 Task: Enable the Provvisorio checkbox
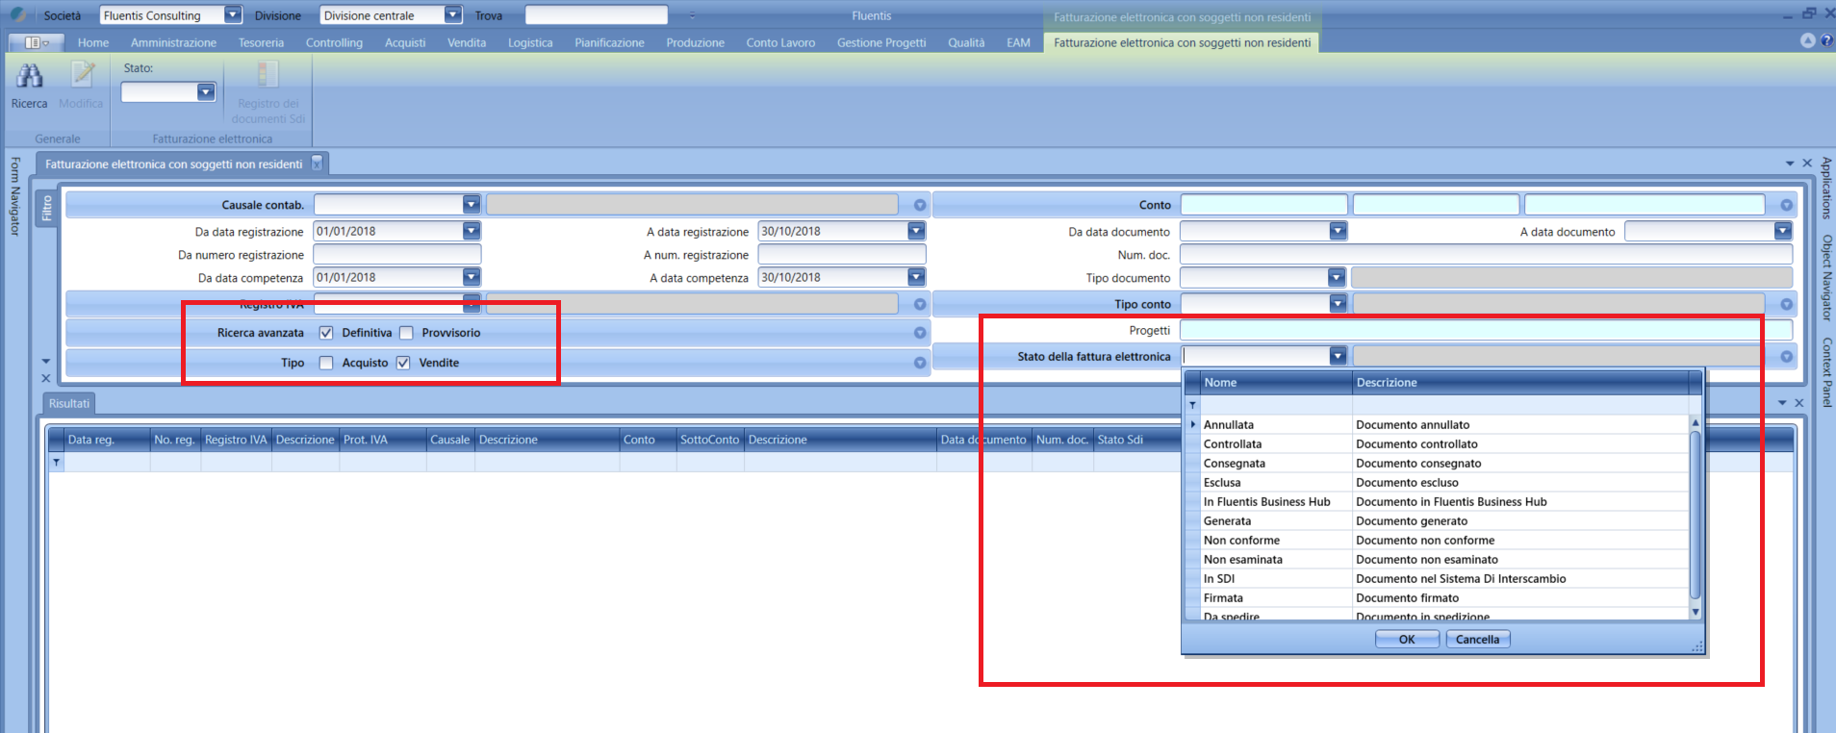[x=406, y=333]
